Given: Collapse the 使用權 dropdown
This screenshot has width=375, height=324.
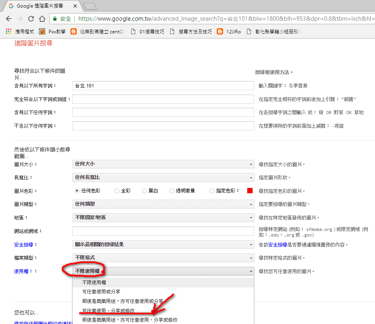Looking at the screenshot, I should tap(163, 271).
